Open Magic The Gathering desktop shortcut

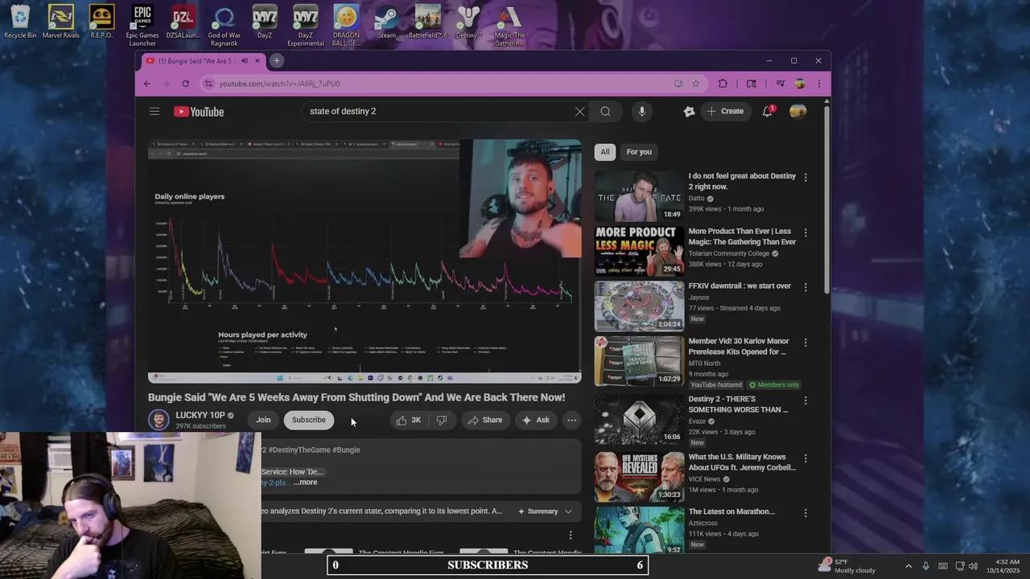point(509,25)
